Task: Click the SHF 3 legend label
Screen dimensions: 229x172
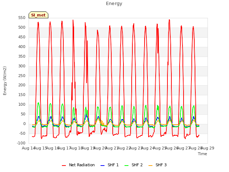Action: (x=161, y=165)
